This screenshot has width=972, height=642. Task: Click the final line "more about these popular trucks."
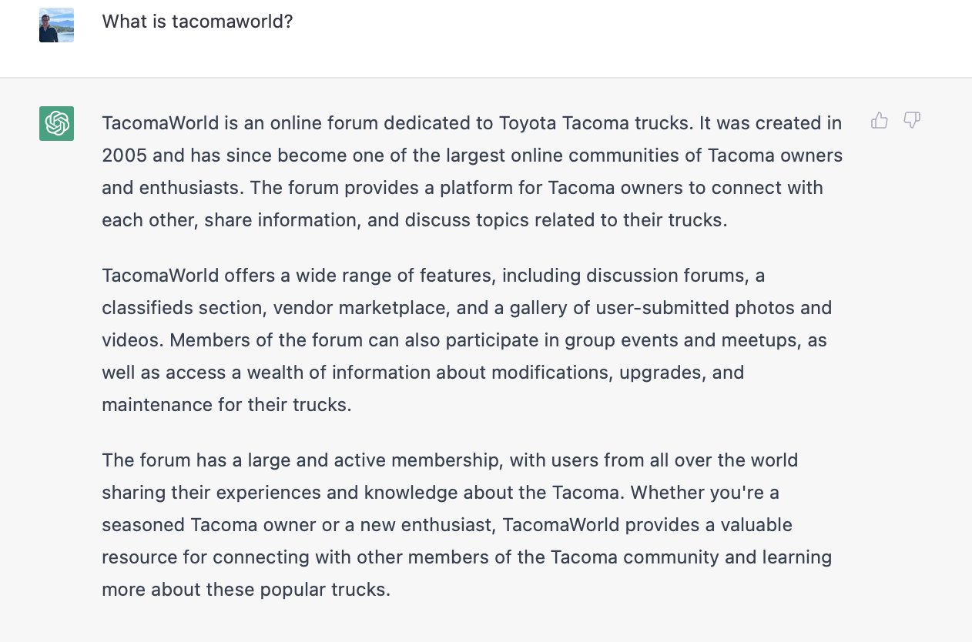point(246,590)
